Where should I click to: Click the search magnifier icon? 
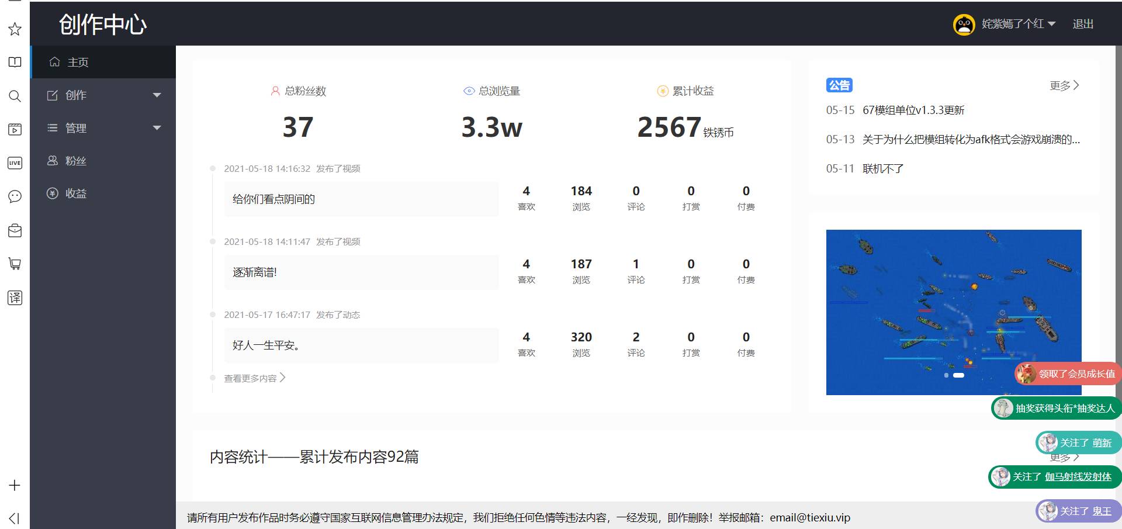15,96
